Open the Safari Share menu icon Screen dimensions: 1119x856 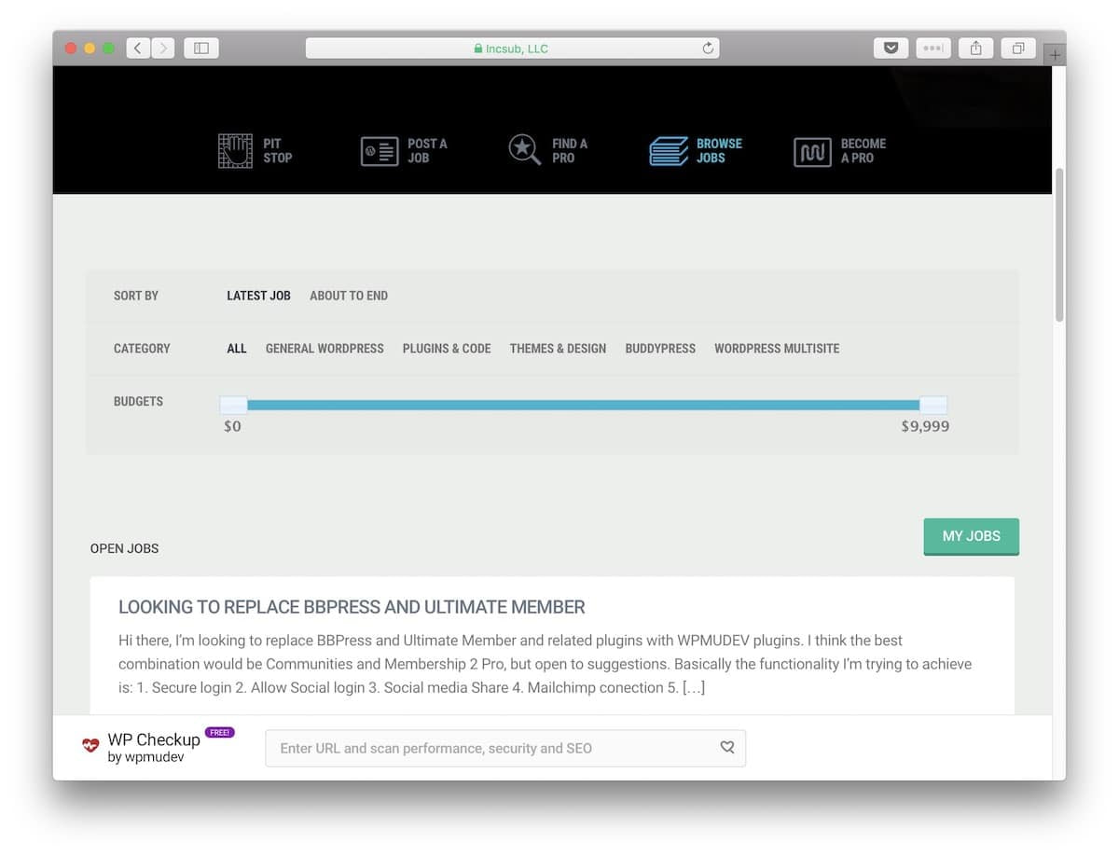tap(975, 48)
